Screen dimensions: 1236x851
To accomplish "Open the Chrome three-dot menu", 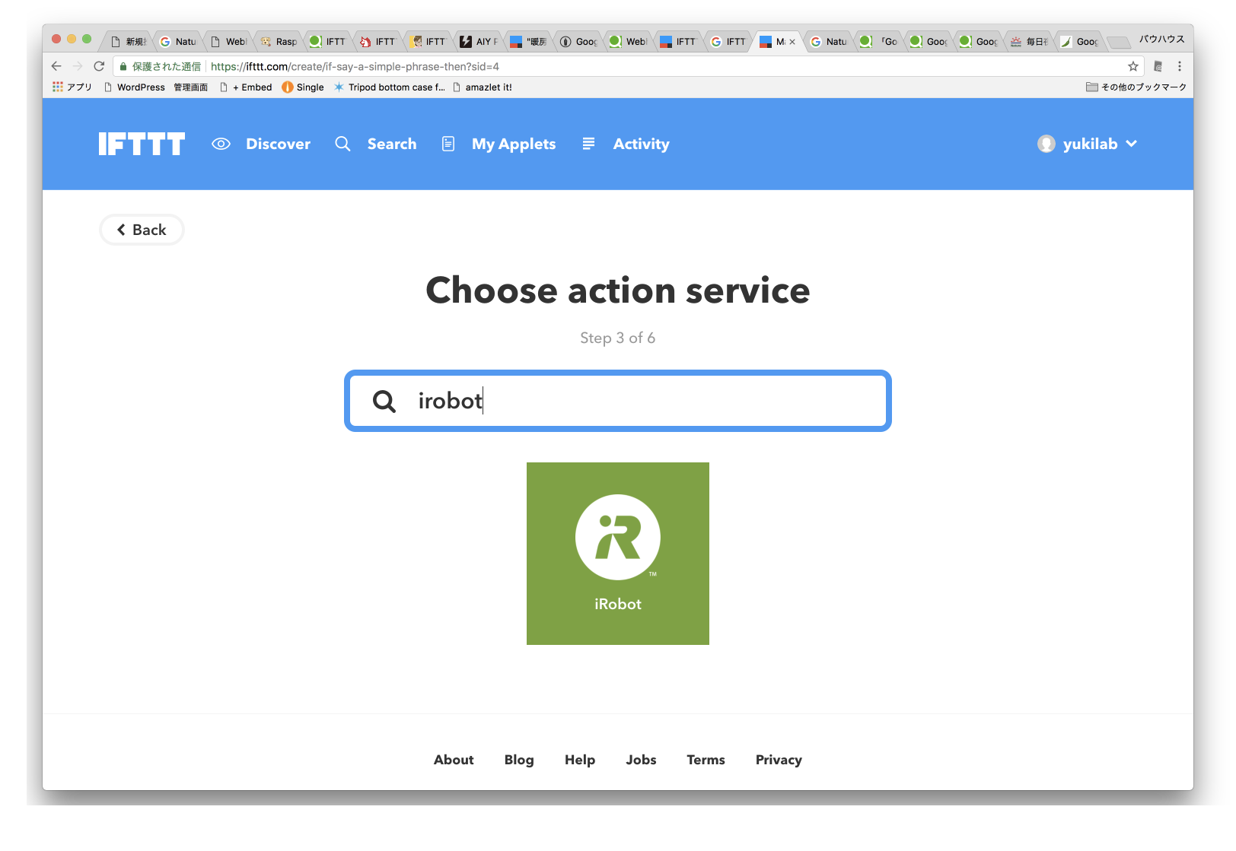I will point(1180,66).
